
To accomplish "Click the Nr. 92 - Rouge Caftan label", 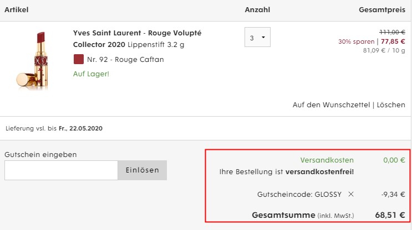I will [x=125, y=60].
